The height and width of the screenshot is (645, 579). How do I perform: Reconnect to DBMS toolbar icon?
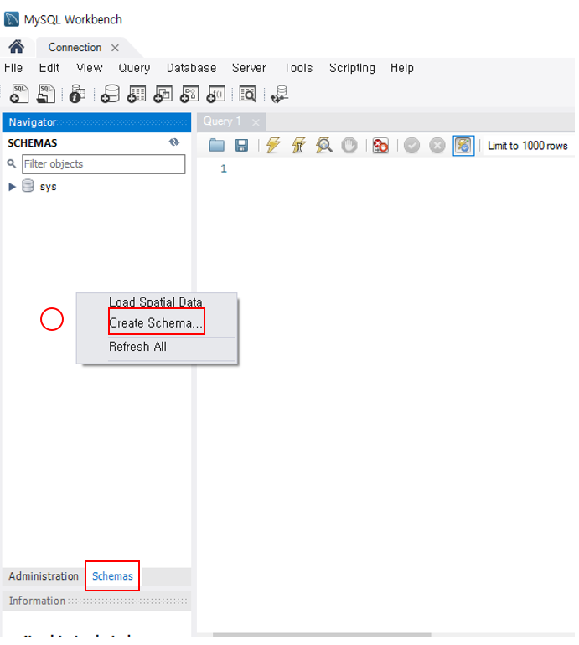click(x=279, y=94)
